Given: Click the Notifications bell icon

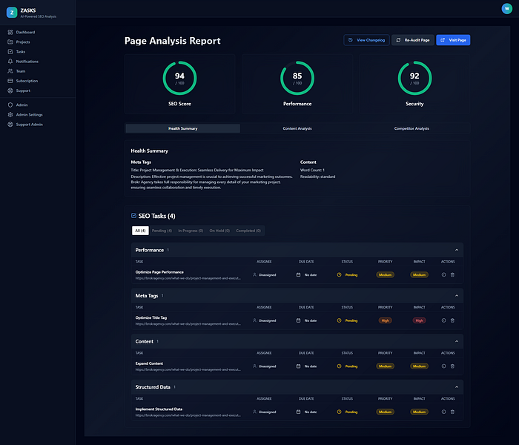Looking at the screenshot, I should click(10, 62).
